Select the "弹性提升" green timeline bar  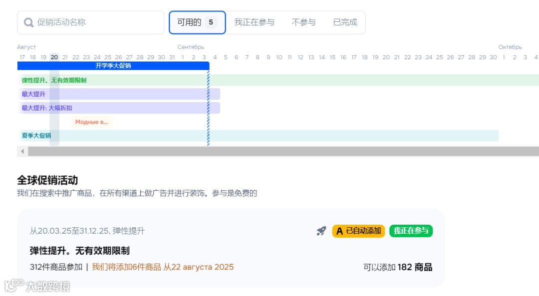pyautogui.click(x=100, y=80)
